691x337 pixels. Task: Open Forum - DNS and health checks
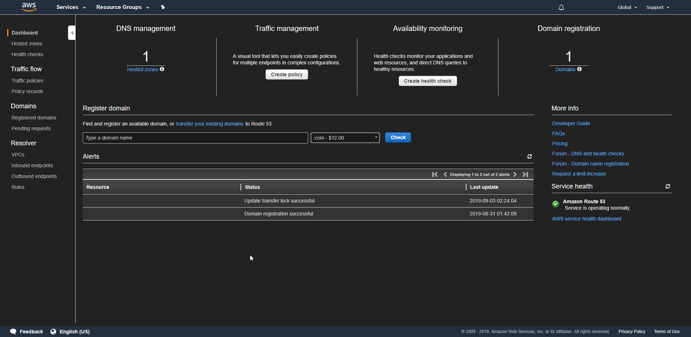(588, 154)
